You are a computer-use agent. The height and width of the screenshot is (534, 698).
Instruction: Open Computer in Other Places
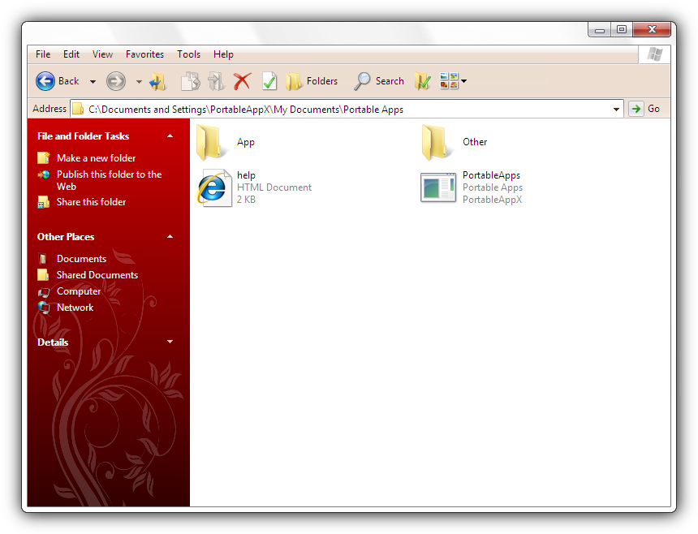coord(79,291)
